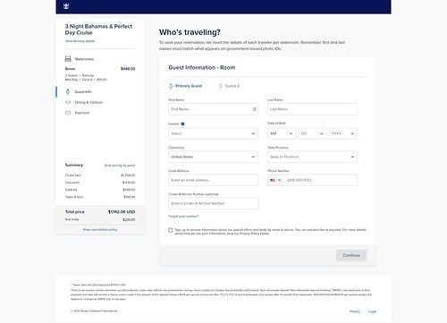Open the Citizenship United States dropdown
The width and height of the screenshot is (447, 323).
214,157
